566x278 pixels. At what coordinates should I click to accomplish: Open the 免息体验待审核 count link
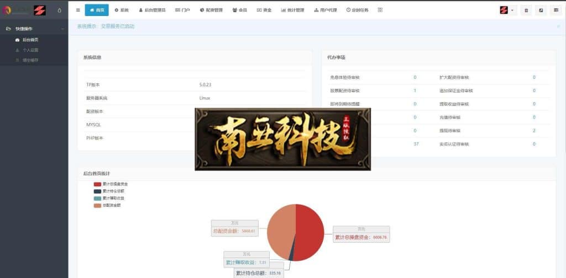[x=415, y=77]
